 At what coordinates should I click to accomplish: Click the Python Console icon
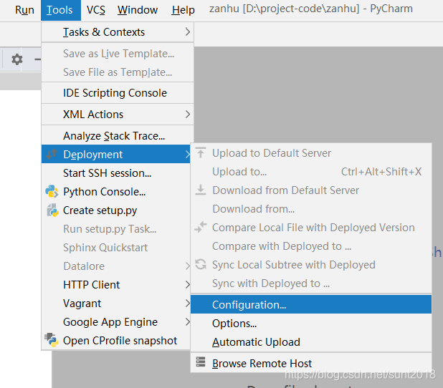(x=52, y=192)
